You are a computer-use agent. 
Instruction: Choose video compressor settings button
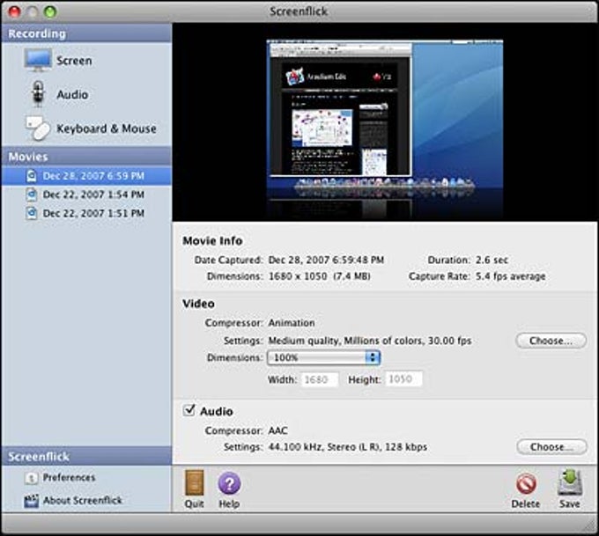(551, 341)
